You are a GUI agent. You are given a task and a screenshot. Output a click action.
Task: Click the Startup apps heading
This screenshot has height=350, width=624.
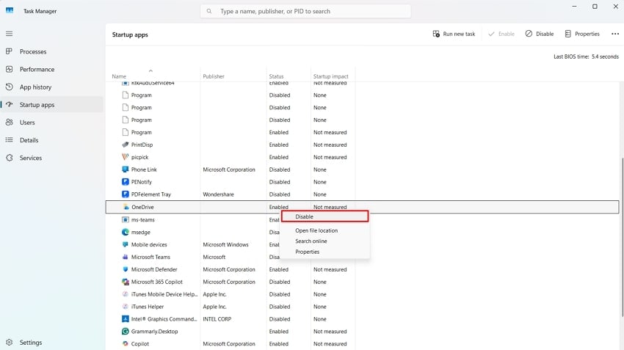[x=130, y=34]
